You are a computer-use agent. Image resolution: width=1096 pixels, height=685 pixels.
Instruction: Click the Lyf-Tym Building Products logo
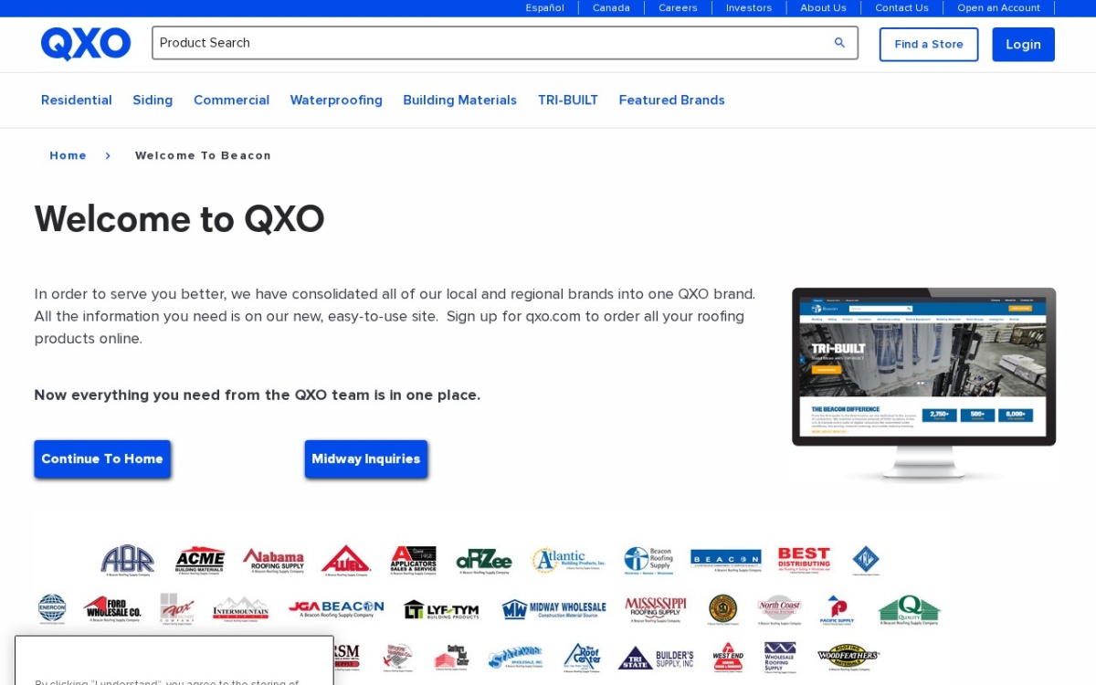[x=441, y=609]
